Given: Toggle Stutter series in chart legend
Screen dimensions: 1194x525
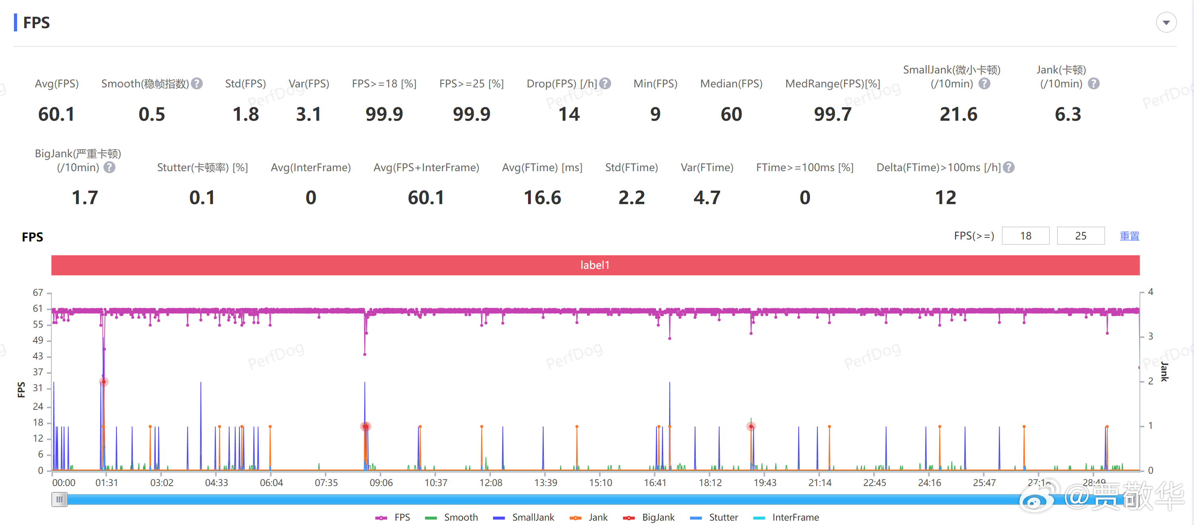Looking at the screenshot, I should (714, 517).
